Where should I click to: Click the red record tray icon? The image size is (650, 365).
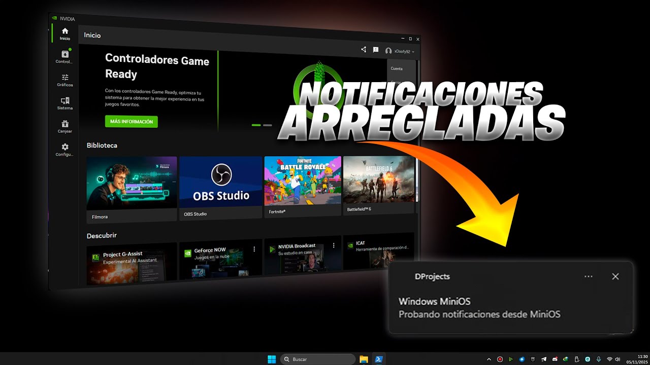[500, 359]
